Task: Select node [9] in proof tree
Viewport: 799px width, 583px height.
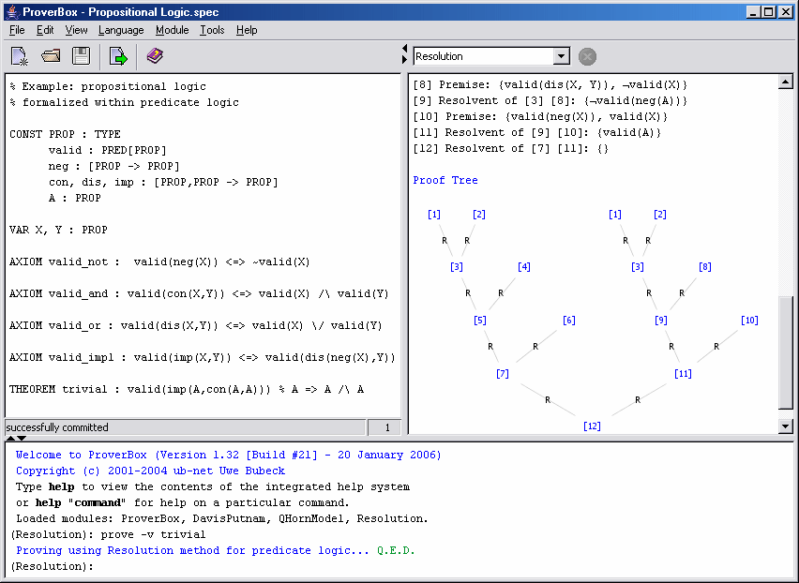Action: tap(660, 321)
